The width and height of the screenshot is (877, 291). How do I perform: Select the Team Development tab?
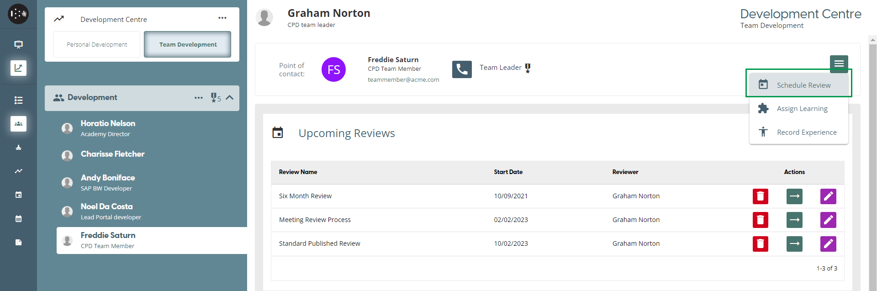coord(188,45)
